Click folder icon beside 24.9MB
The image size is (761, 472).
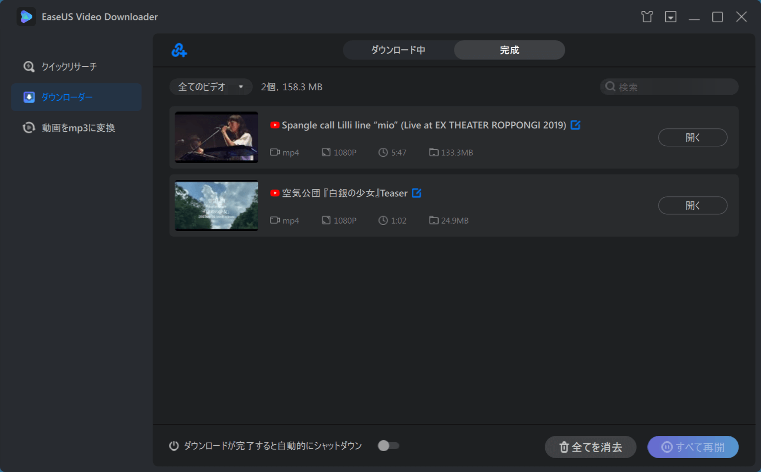click(434, 220)
